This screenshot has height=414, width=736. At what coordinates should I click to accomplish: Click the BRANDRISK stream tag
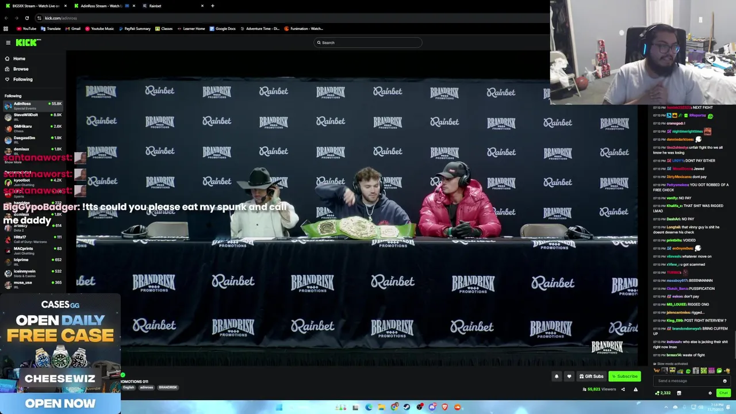[x=168, y=388]
